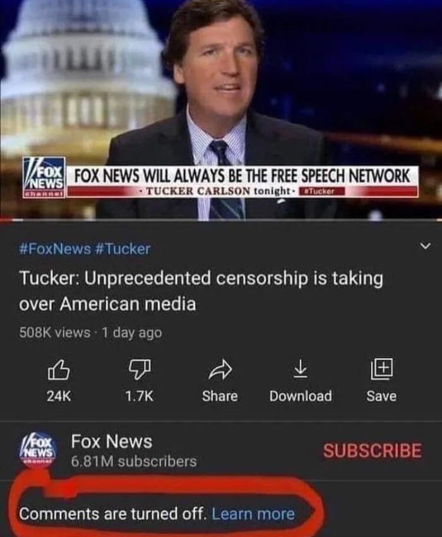442x537 pixels.
Task: Tap the Download arrow icon
Action: 301,369
